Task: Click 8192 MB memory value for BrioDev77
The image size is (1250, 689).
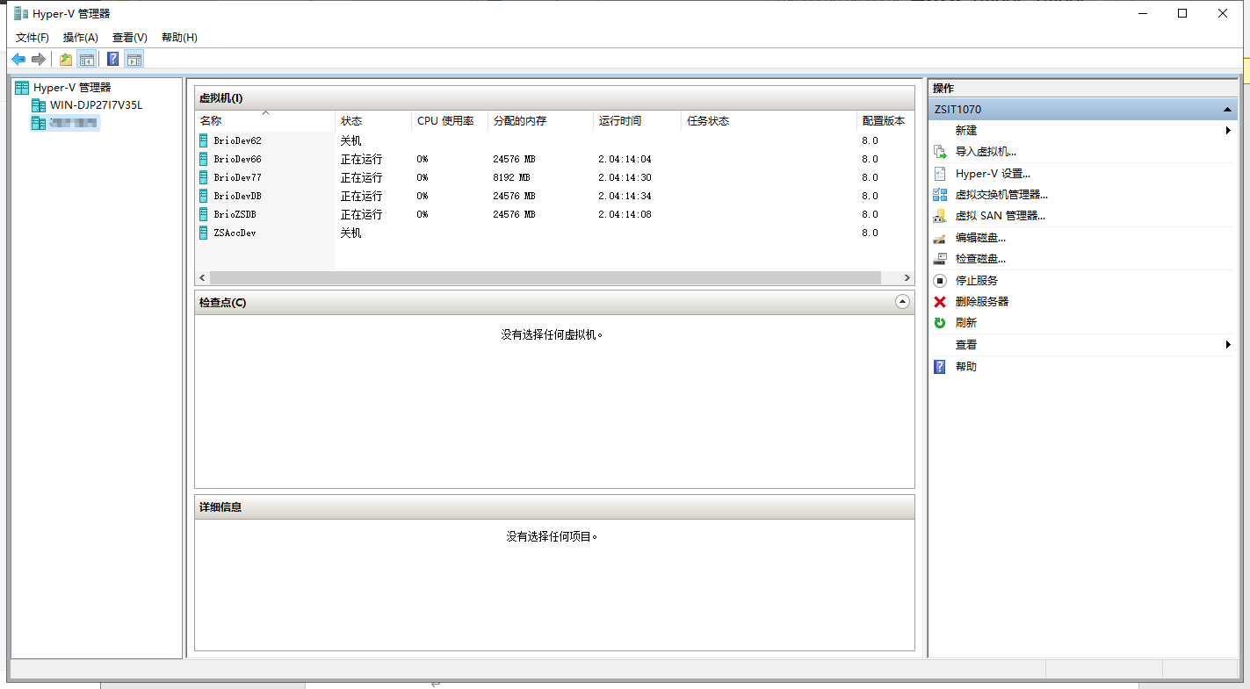Action: tap(511, 177)
